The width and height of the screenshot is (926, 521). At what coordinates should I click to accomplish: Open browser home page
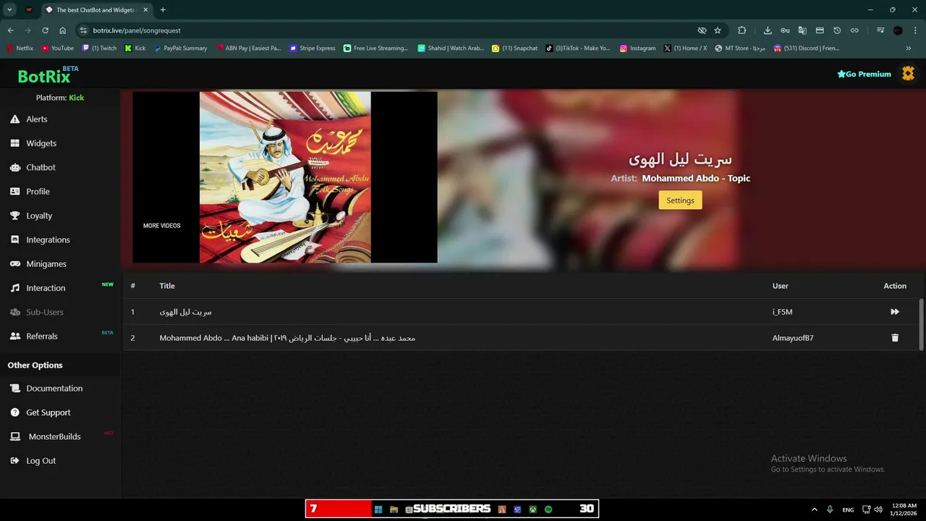coord(63,30)
